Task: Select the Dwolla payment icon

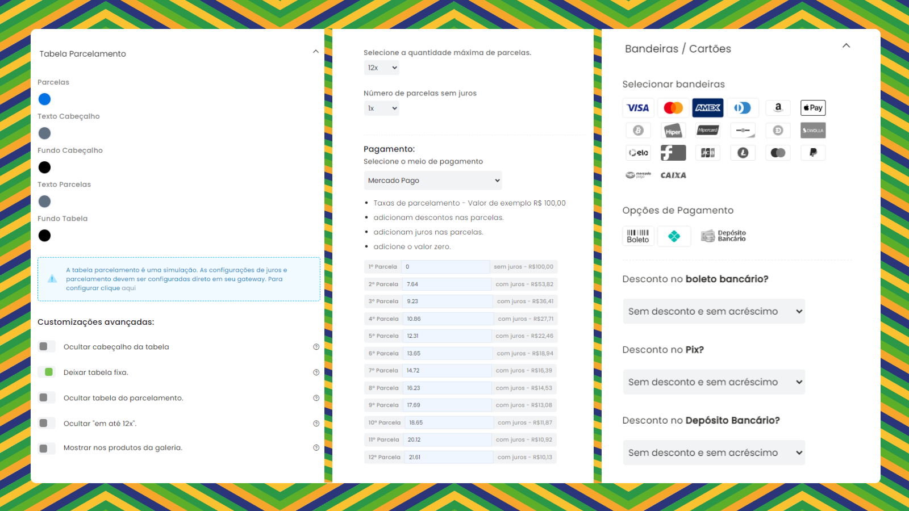Action: [813, 131]
